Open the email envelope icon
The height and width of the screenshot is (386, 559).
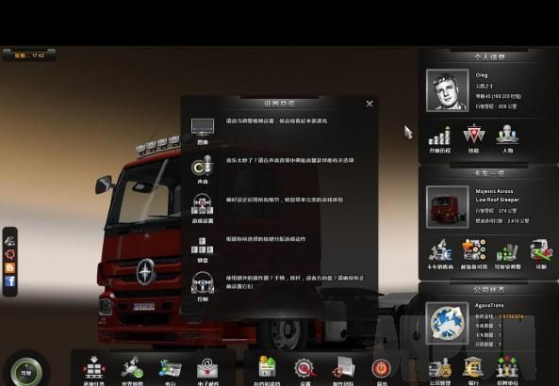pos(207,368)
